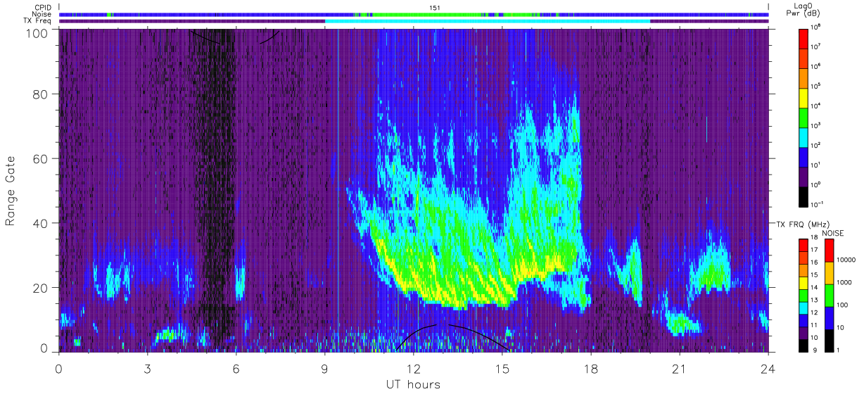This screenshot has height=399, width=864.
Task: Click the 40 tick label on Range Gate axis
Action: pos(41,223)
